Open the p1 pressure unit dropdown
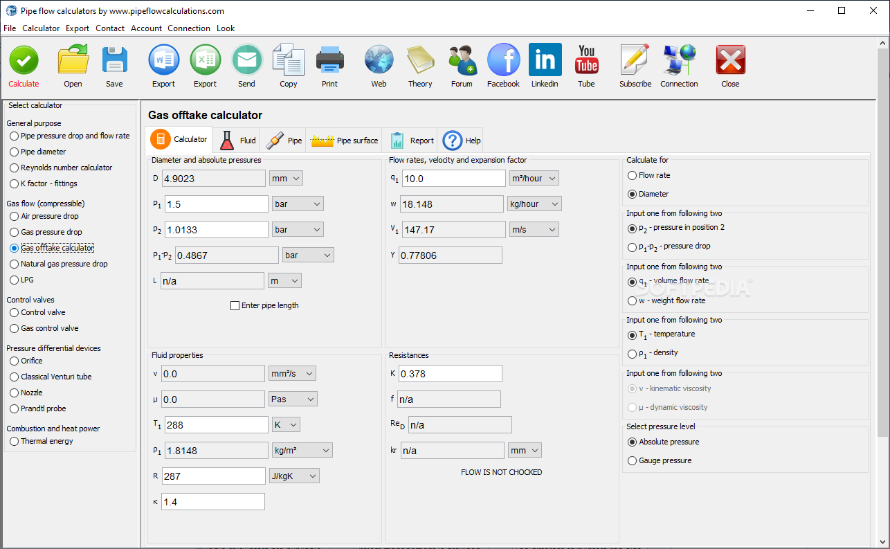Image resolution: width=890 pixels, height=549 pixels. [298, 204]
